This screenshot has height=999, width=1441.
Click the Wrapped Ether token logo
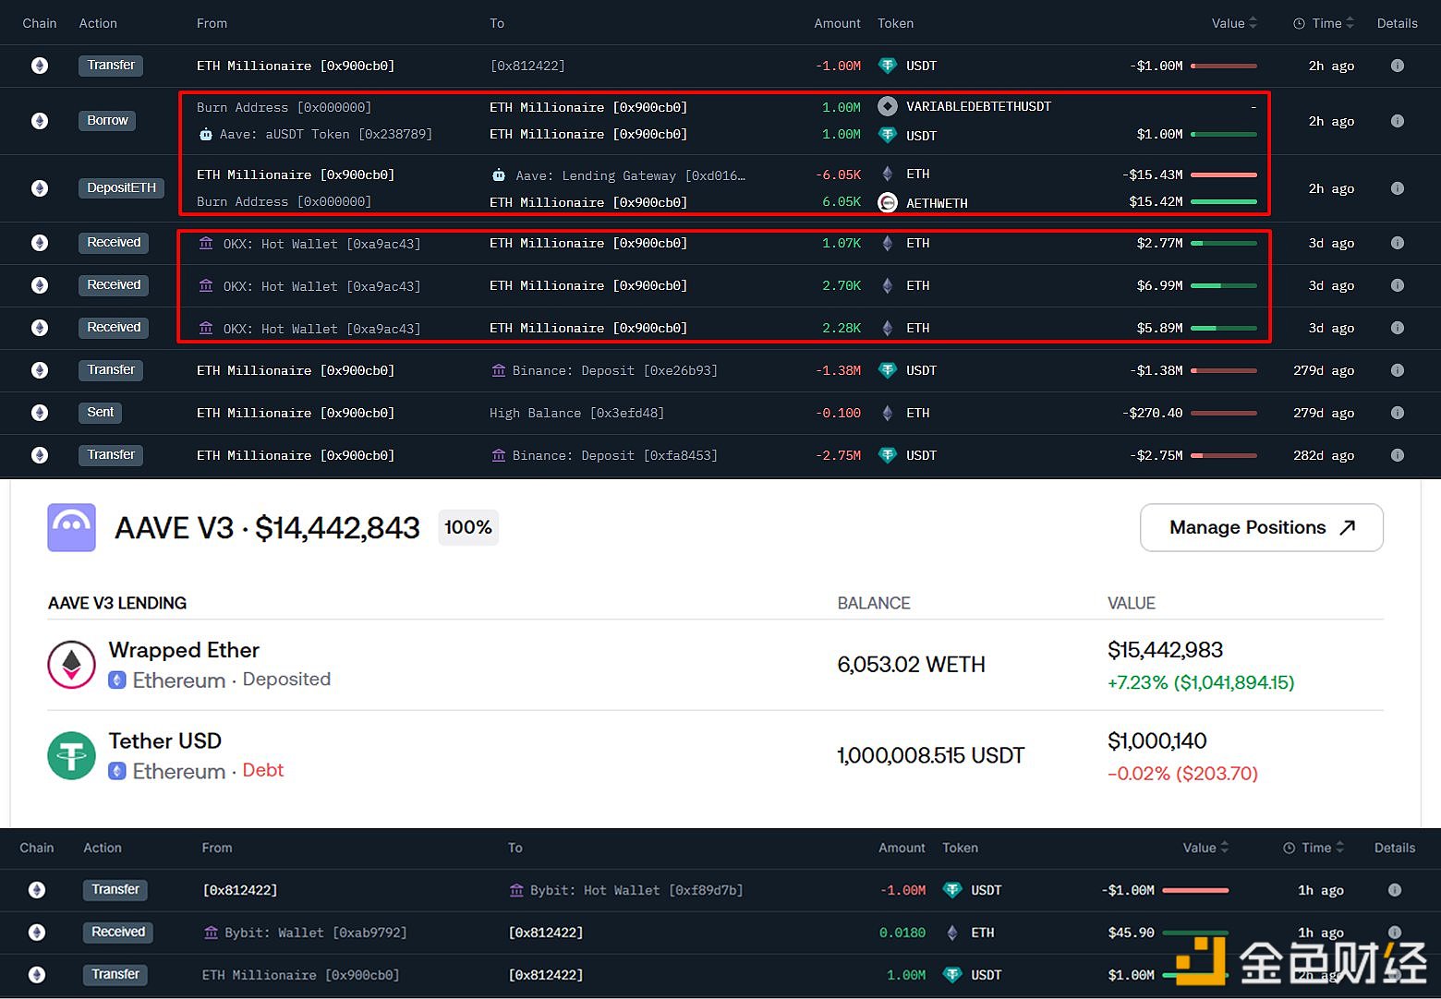point(71,664)
